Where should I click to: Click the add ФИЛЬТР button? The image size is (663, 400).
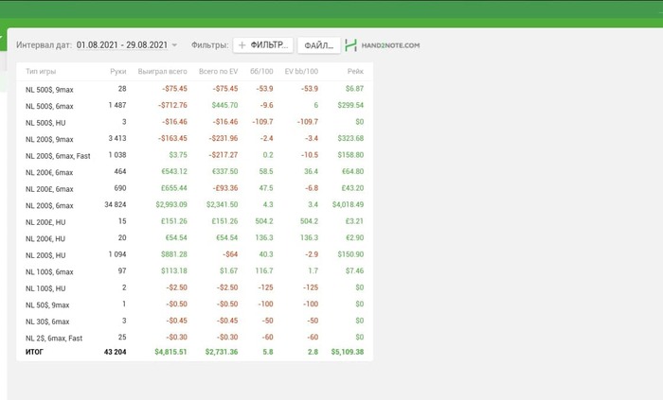pyautogui.click(x=263, y=45)
